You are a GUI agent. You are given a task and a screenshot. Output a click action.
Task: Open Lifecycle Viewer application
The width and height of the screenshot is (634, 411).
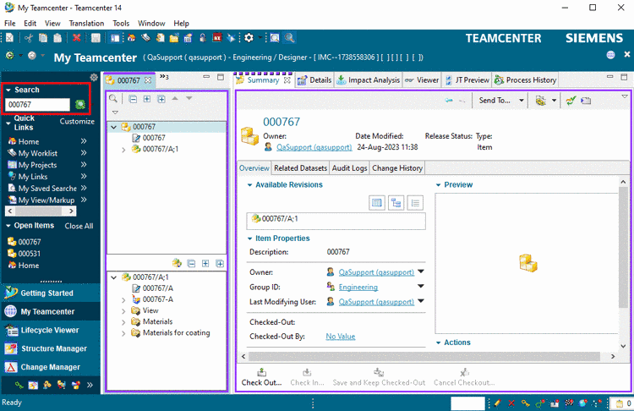[50, 330]
